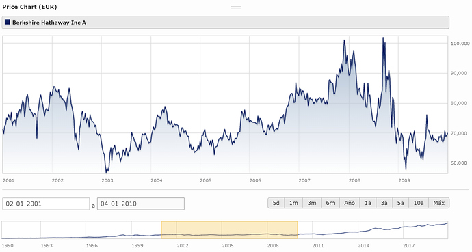The image size is (472, 252).
Task: Set the range to 3a
Action: pyautogui.click(x=384, y=203)
